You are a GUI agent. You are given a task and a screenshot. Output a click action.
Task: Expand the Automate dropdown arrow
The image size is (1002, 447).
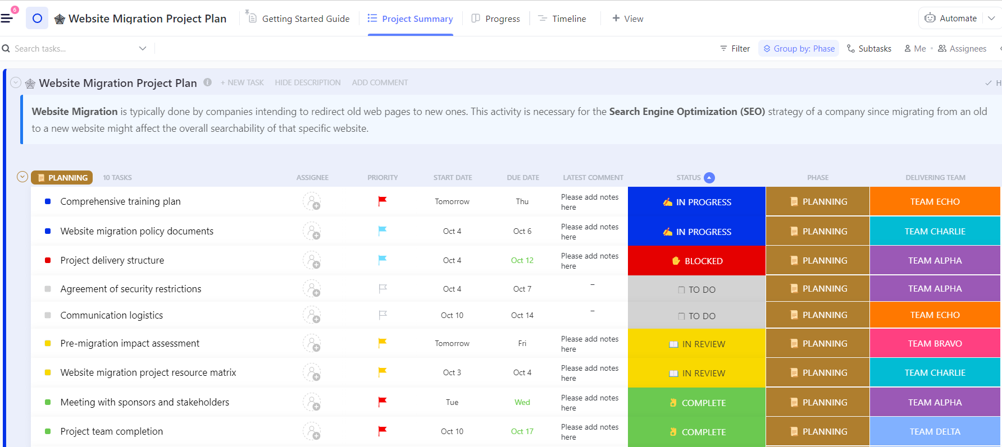[991, 18]
